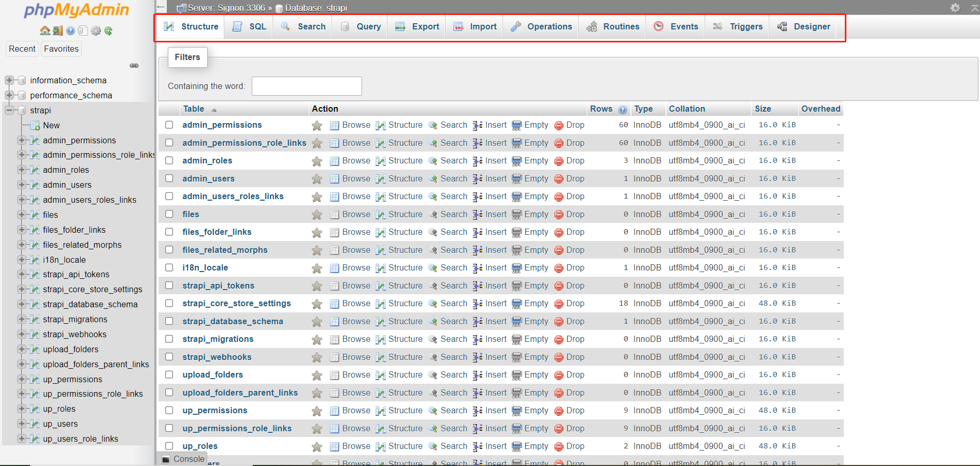Open the Import tab
Viewport: 980px width, 466px height.
click(x=474, y=26)
